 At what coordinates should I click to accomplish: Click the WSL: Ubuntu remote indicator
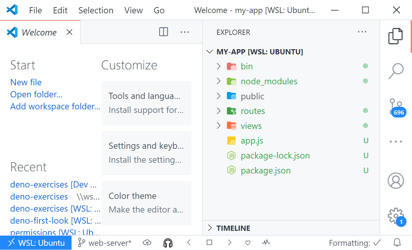[x=36, y=243]
